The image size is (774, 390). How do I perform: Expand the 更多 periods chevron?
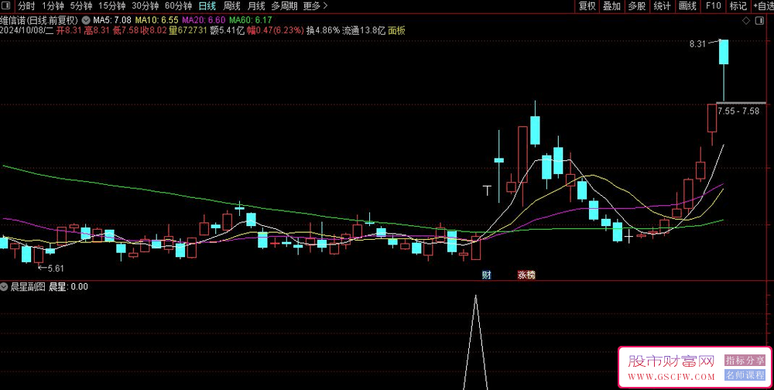[324, 6]
